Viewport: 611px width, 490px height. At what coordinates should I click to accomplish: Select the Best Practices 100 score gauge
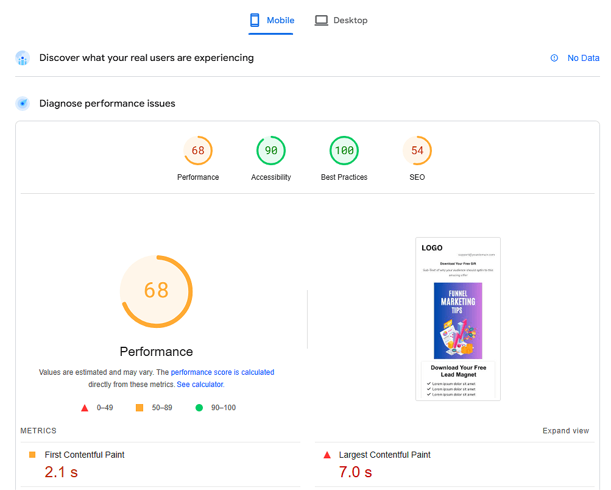(344, 151)
